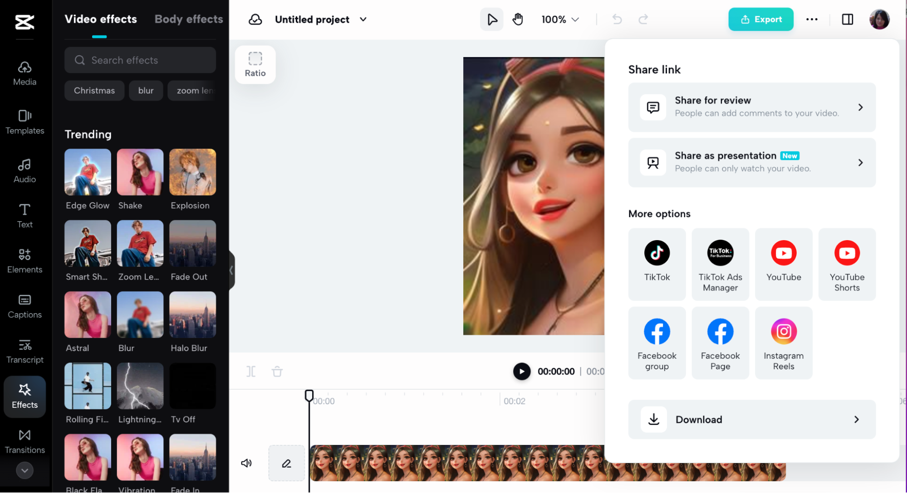Click the timeline playhead marker
This screenshot has height=493, width=907.
coord(309,395)
